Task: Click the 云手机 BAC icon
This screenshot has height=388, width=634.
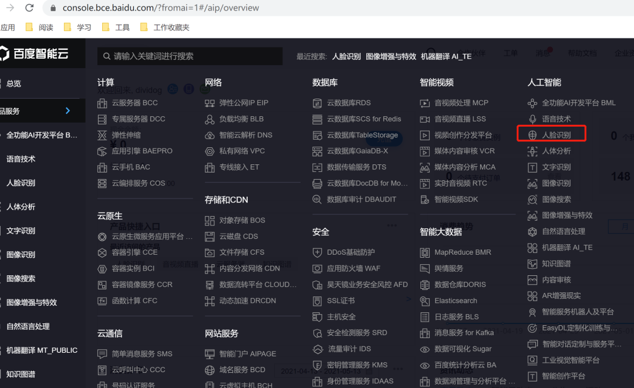Action: [102, 167]
